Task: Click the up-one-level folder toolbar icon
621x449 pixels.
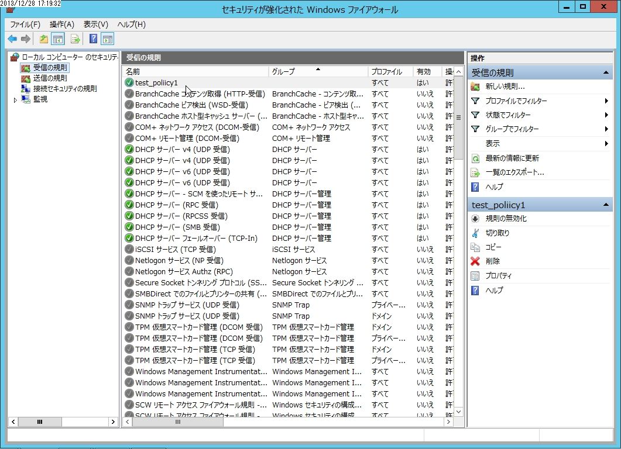Action: pyautogui.click(x=43, y=39)
